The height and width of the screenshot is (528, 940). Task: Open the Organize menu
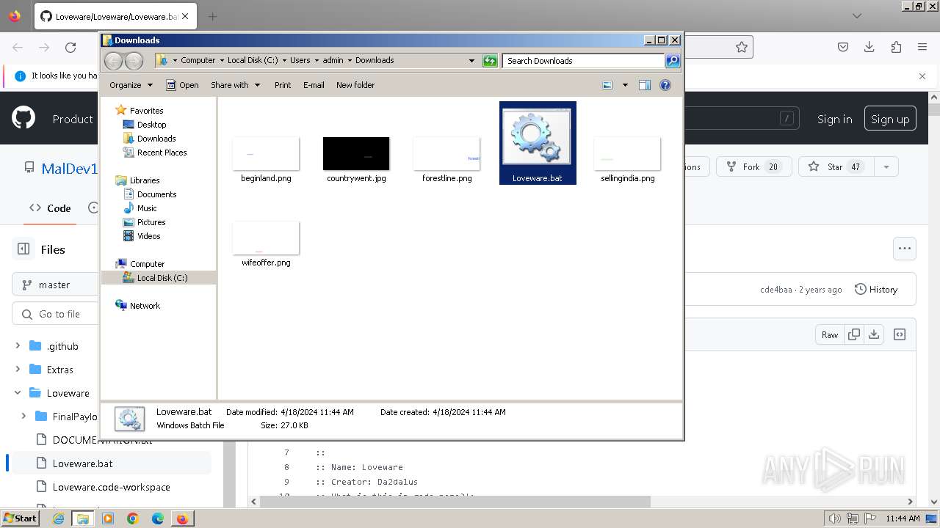pyautogui.click(x=131, y=85)
